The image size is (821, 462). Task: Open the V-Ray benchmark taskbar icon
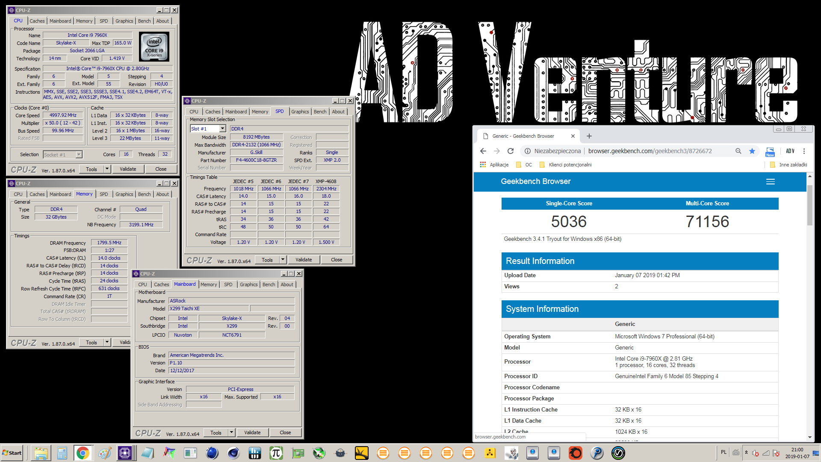click(618, 453)
